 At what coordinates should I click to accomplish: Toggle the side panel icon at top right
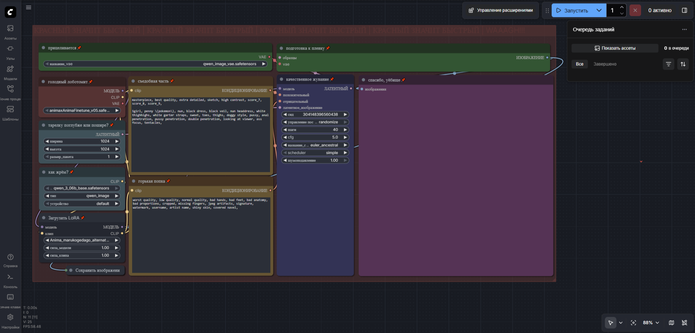pos(685,10)
